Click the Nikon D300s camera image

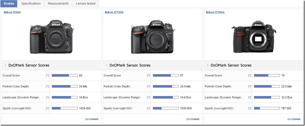(x=254, y=37)
